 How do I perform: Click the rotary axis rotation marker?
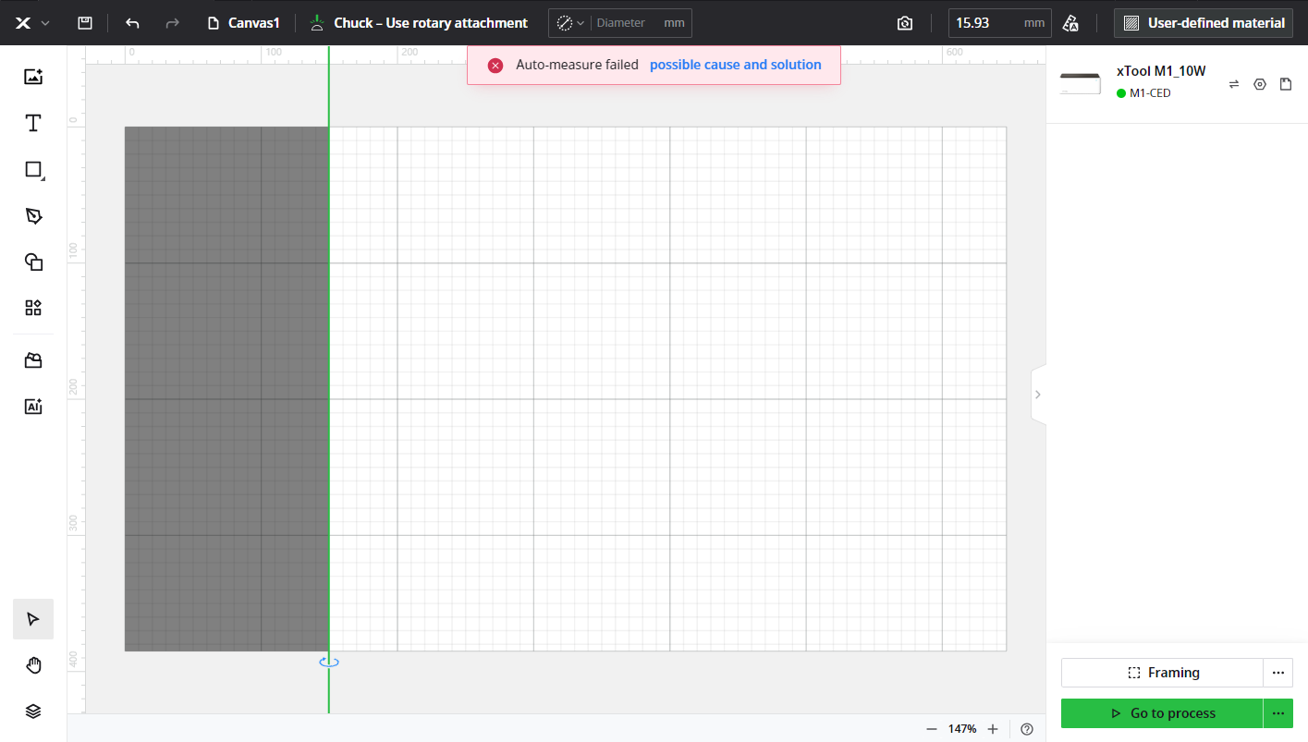[x=329, y=662]
